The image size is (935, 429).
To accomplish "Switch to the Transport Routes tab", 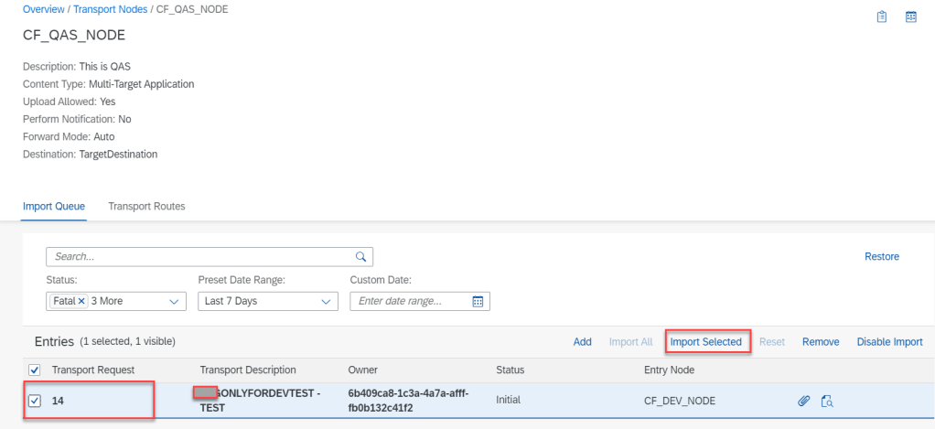I will tap(146, 207).
